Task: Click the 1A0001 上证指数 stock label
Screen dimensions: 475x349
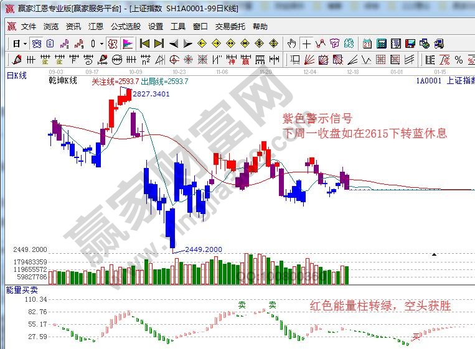Action: 443,80
